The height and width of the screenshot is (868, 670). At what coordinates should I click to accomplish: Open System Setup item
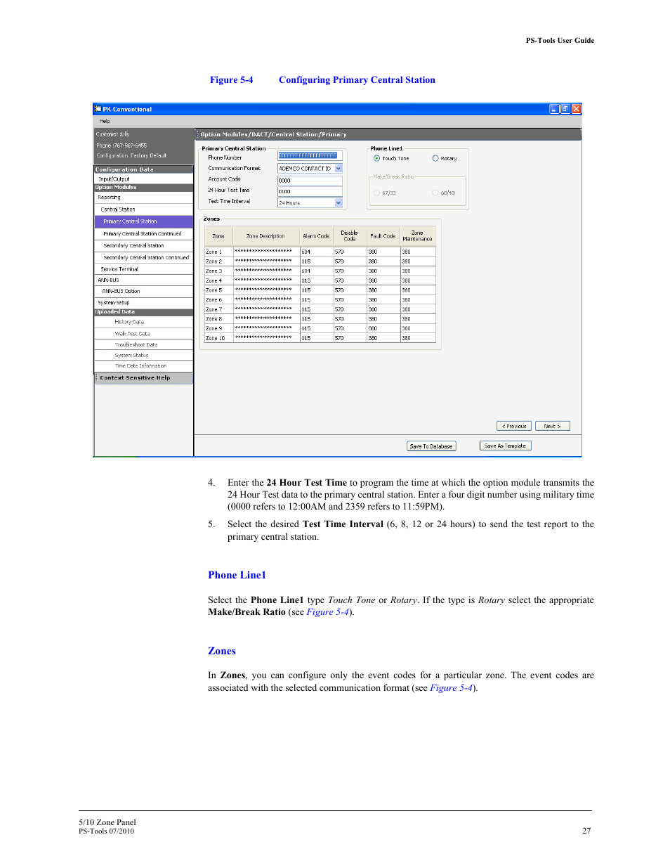[143, 303]
